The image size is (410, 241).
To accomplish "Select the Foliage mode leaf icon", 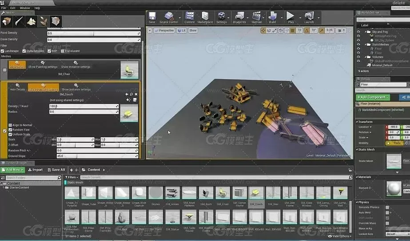I will 44,22.
